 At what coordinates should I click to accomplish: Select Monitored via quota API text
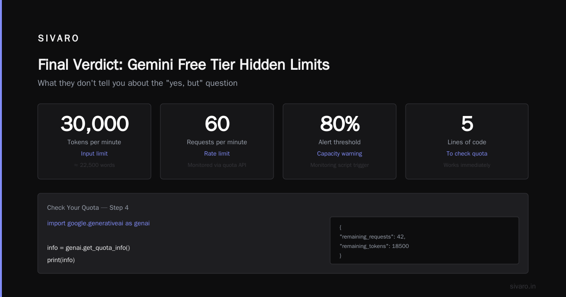(217, 165)
